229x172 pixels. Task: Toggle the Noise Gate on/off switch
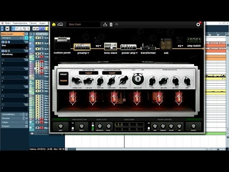point(93,127)
